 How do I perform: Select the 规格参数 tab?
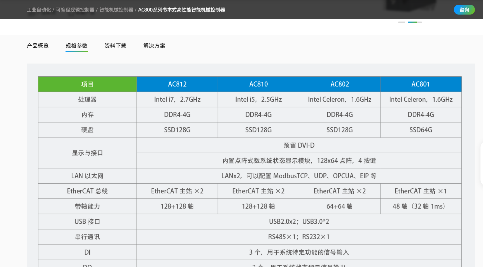tap(76, 46)
